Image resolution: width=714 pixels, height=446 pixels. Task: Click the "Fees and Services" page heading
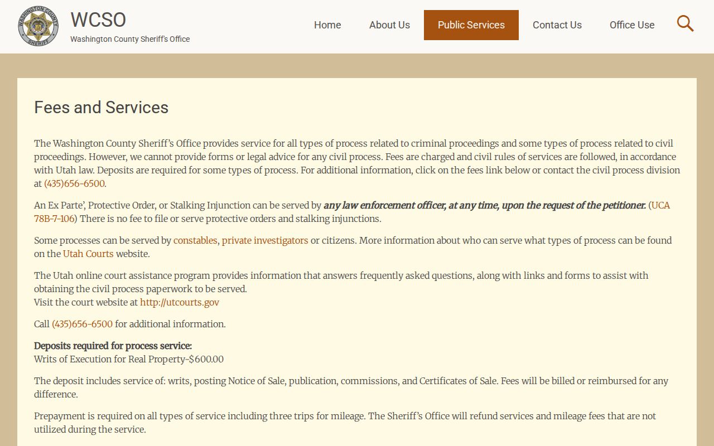tap(102, 108)
